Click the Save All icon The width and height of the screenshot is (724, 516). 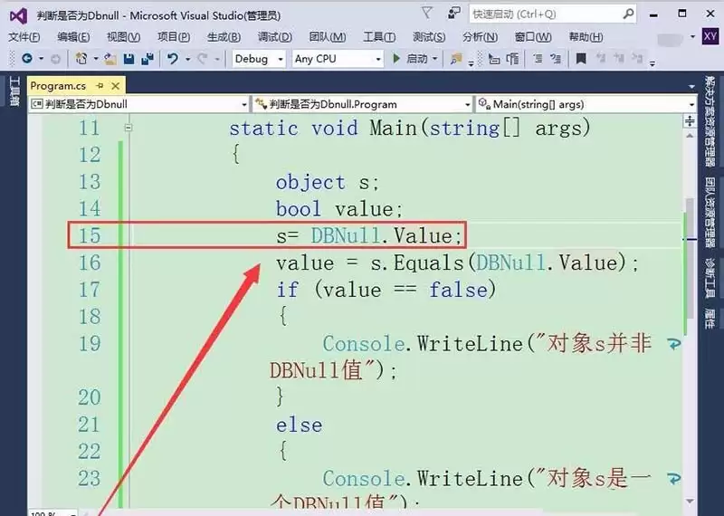(x=148, y=59)
